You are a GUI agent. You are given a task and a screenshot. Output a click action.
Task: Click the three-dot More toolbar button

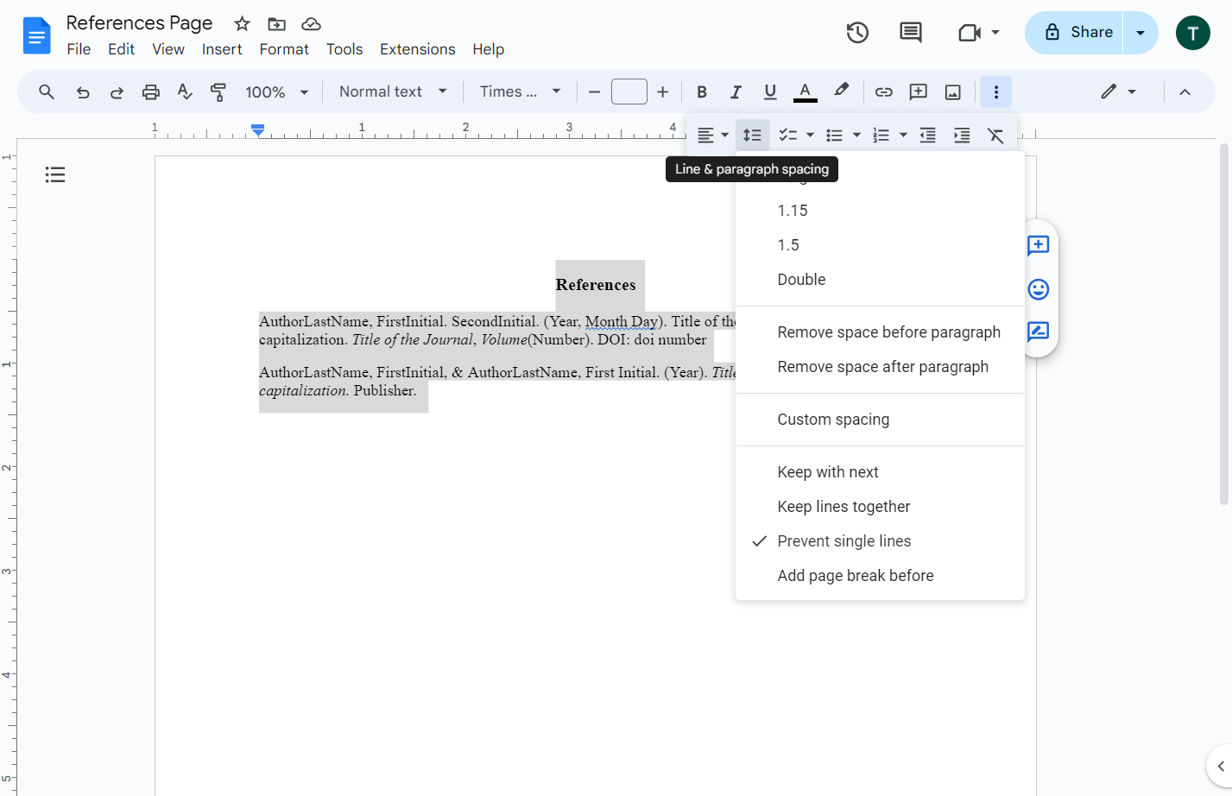coord(996,92)
